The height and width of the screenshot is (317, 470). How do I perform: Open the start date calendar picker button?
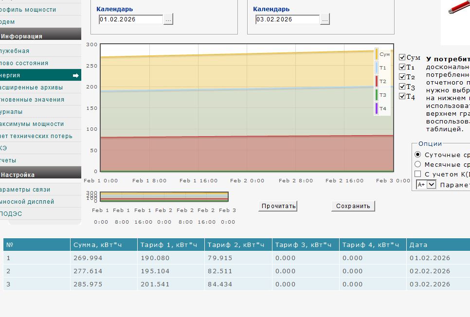click(168, 19)
